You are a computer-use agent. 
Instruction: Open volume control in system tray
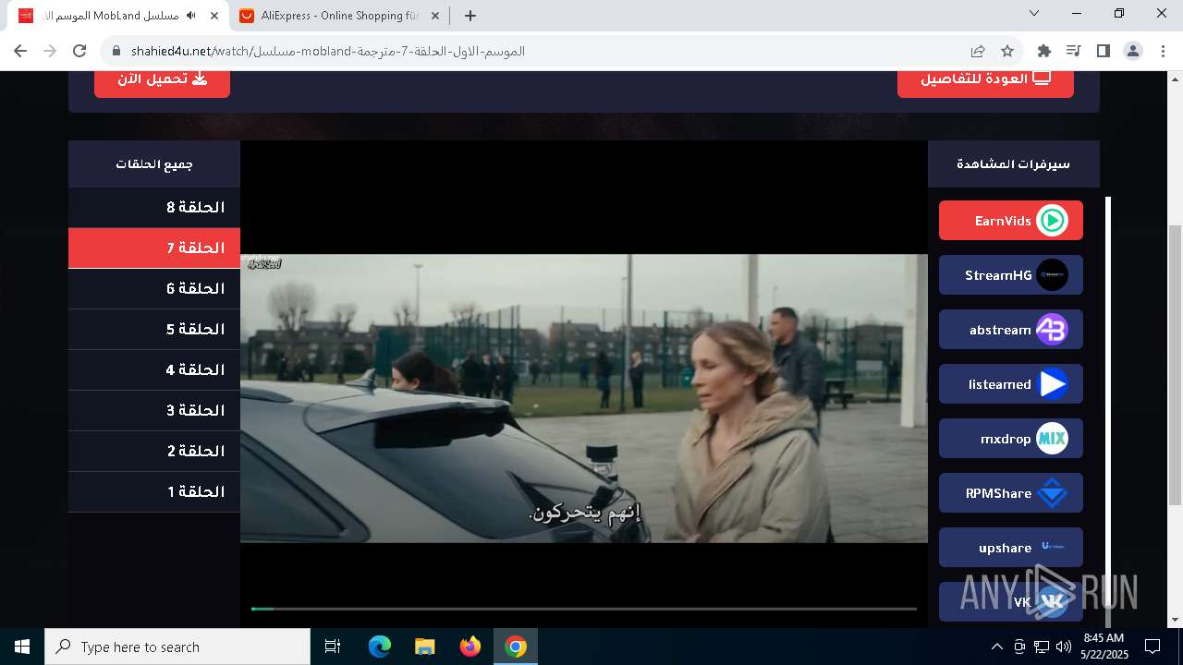1064,647
